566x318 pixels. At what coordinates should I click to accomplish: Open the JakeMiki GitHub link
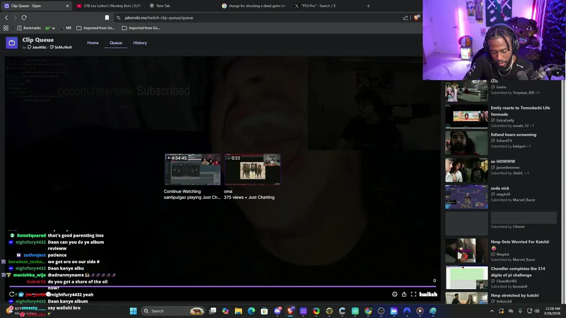tap(37, 47)
